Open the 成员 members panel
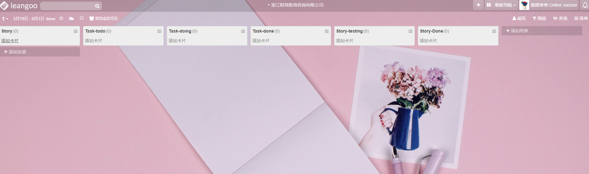Image resolution: width=589 pixels, height=174 pixels. 519,18
